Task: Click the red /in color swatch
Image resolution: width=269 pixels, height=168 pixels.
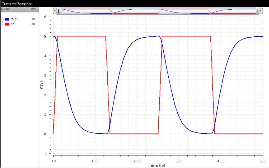Action: pos(7,24)
